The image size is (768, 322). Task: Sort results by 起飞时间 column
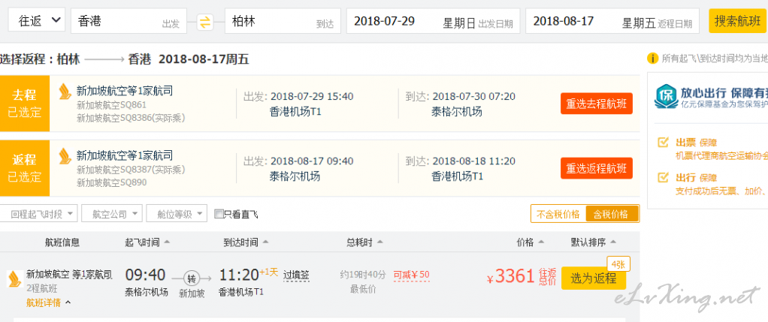point(147,242)
